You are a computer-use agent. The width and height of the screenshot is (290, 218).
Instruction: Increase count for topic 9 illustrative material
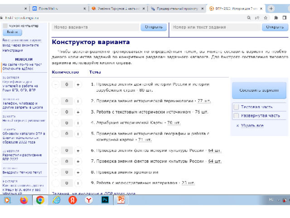tap(78, 183)
